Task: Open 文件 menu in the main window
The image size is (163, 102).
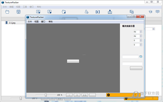Action: (5, 7)
